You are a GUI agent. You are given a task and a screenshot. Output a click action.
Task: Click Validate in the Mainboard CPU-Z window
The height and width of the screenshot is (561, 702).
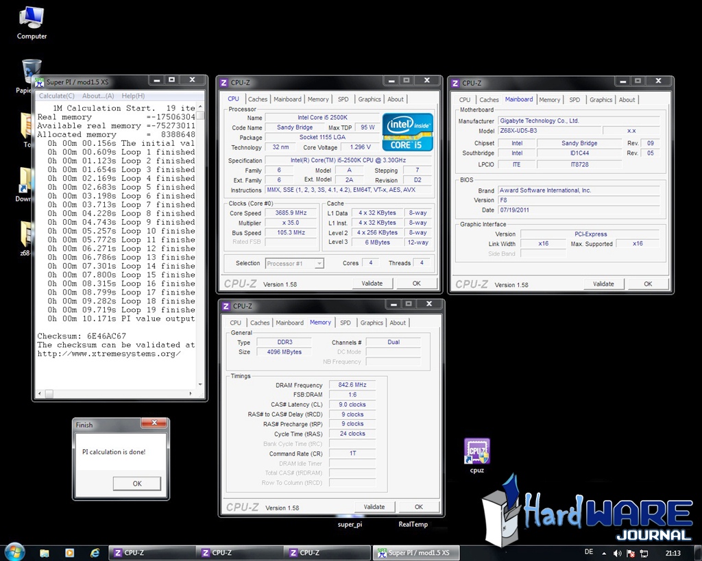[603, 284]
